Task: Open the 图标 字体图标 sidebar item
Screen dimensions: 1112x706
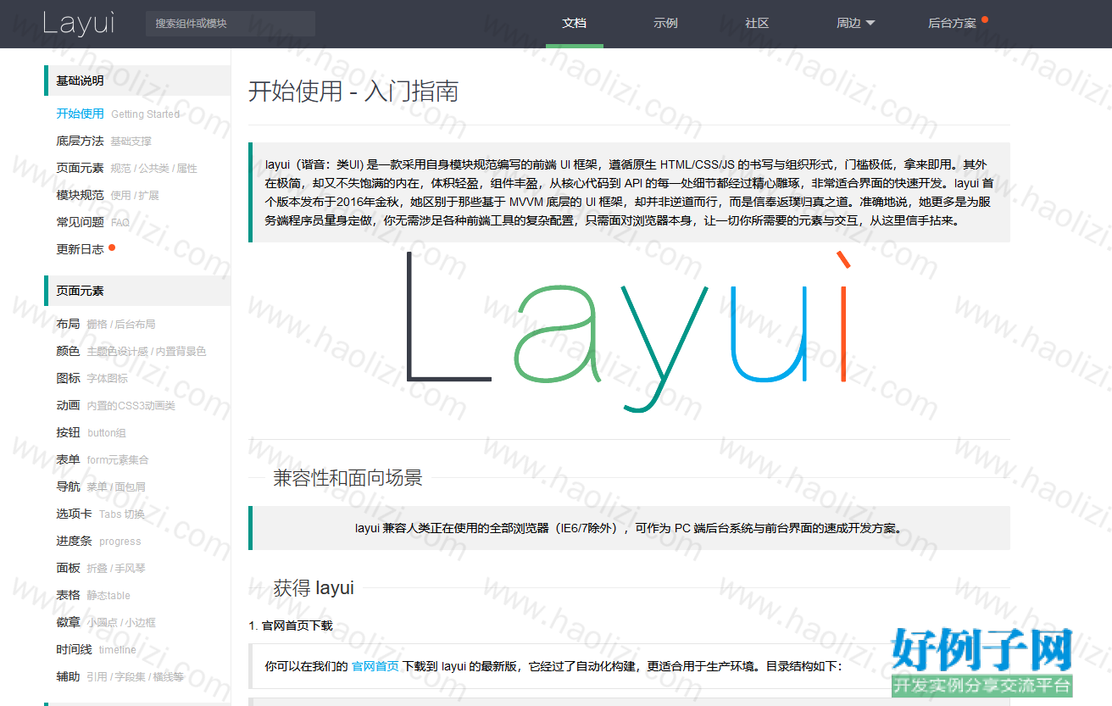Action: (92, 378)
